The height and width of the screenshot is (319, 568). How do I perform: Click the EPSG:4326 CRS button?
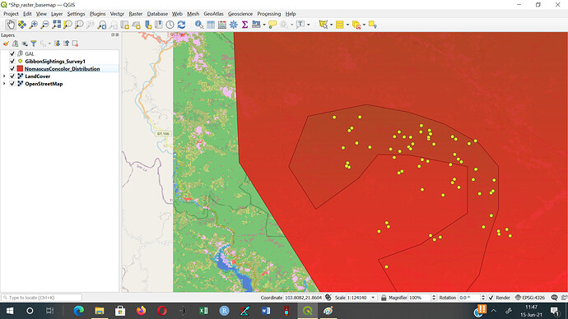pos(529,298)
